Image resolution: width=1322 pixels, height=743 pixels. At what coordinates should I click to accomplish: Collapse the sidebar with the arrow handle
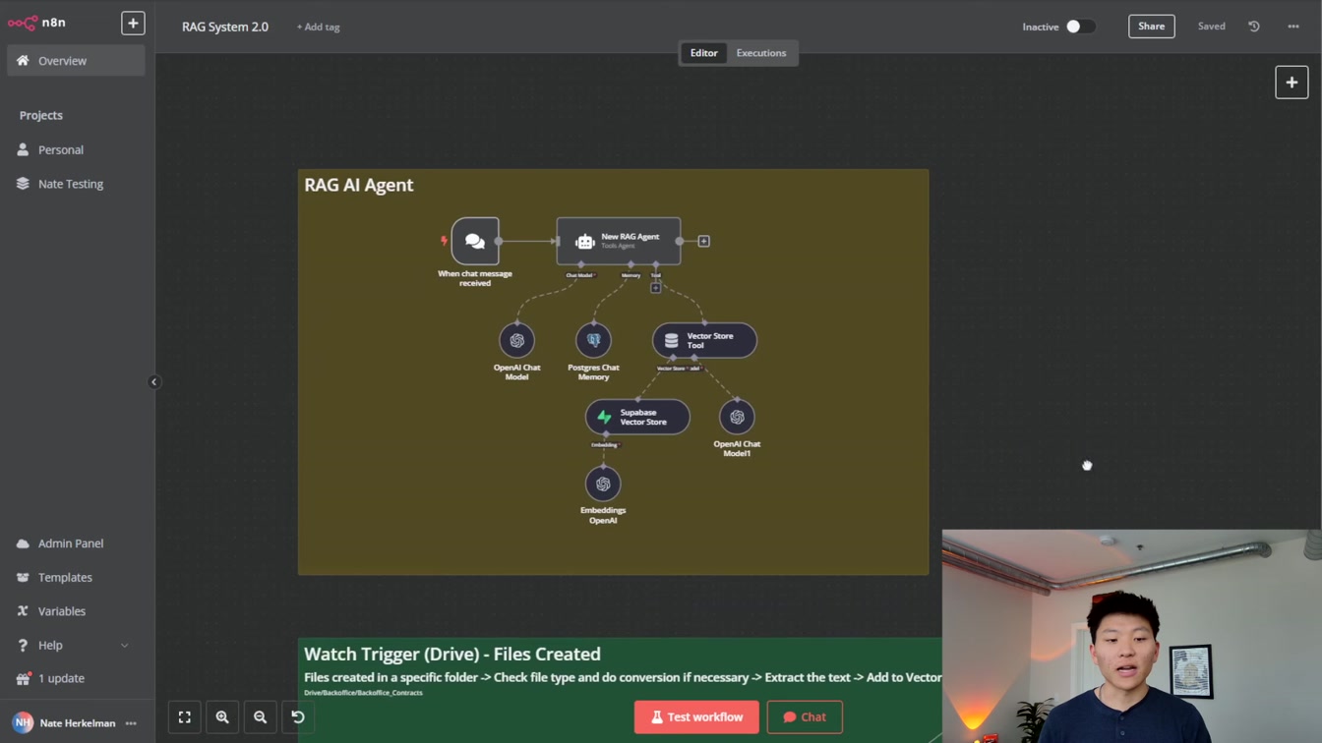(153, 381)
